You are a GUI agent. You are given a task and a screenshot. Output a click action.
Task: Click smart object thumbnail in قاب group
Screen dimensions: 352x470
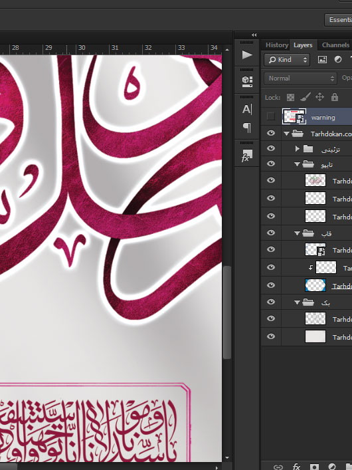coord(315,249)
